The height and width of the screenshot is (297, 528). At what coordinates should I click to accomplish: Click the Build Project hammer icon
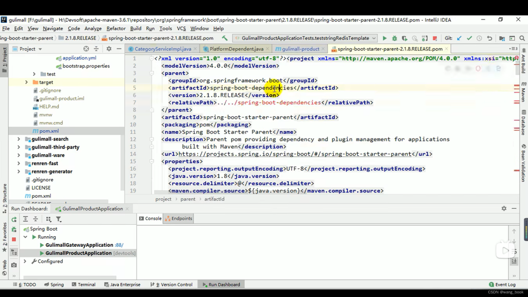(x=224, y=38)
